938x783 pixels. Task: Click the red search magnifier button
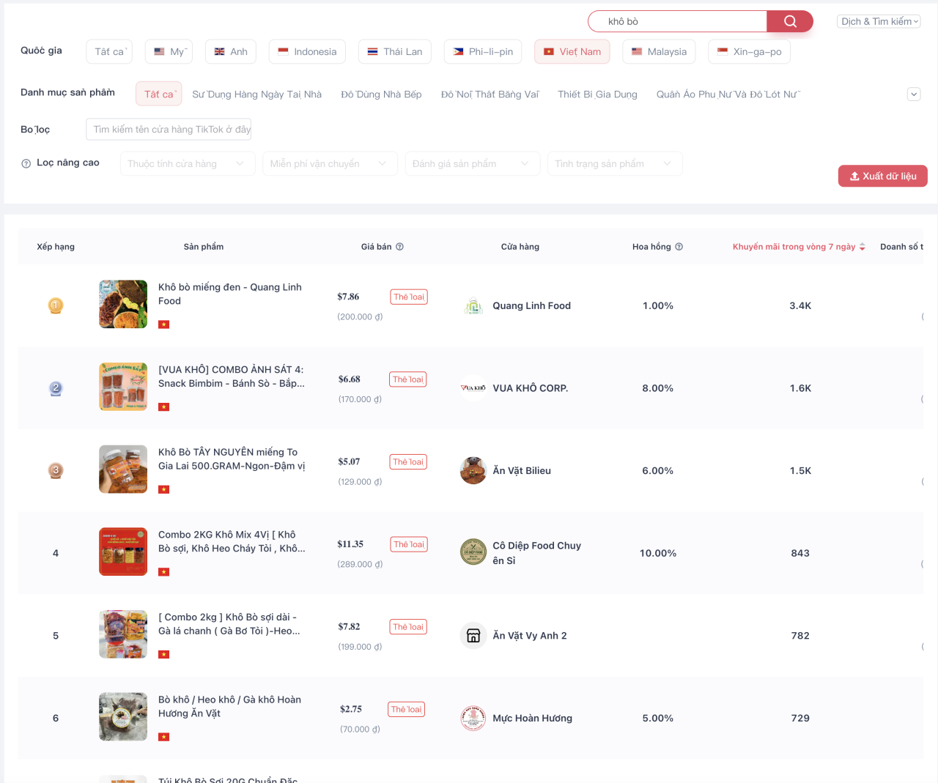pos(790,21)
